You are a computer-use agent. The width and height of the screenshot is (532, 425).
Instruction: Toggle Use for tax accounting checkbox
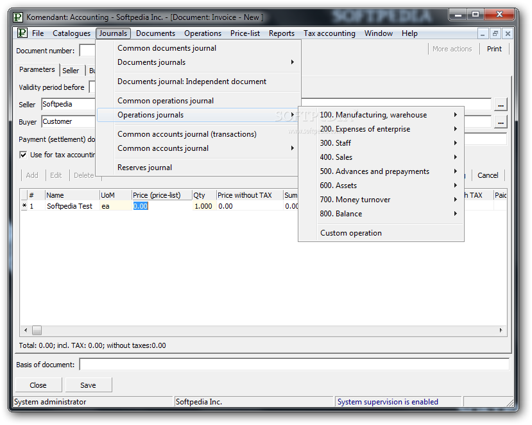click(23, 155)
